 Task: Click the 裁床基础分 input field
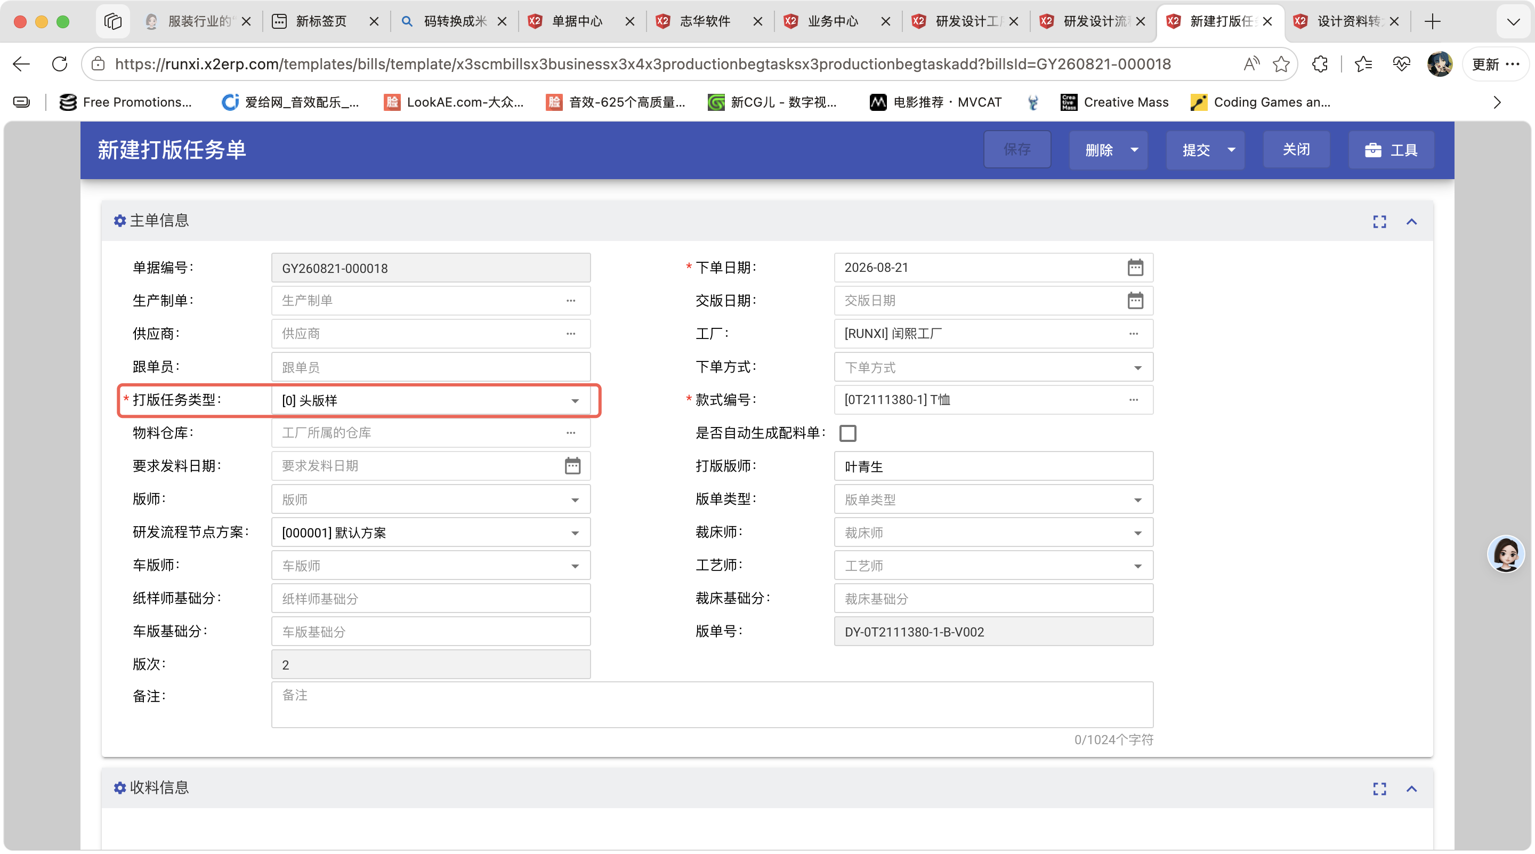click(x=993, y=598)
